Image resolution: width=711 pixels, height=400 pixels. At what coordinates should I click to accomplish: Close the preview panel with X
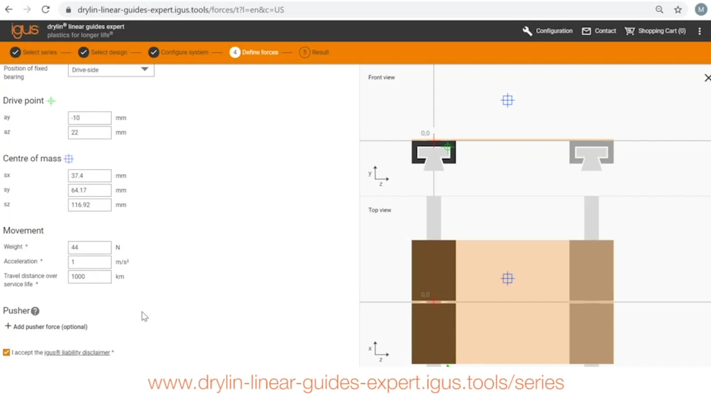(x=707, y=78)
